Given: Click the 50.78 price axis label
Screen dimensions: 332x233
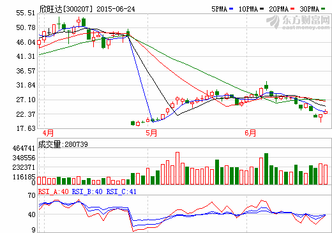Looking at the screenshot, I should coord(26,27).
